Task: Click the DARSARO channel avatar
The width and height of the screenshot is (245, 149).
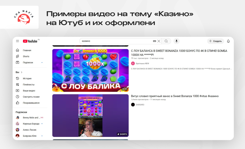Action: point(133,105)
